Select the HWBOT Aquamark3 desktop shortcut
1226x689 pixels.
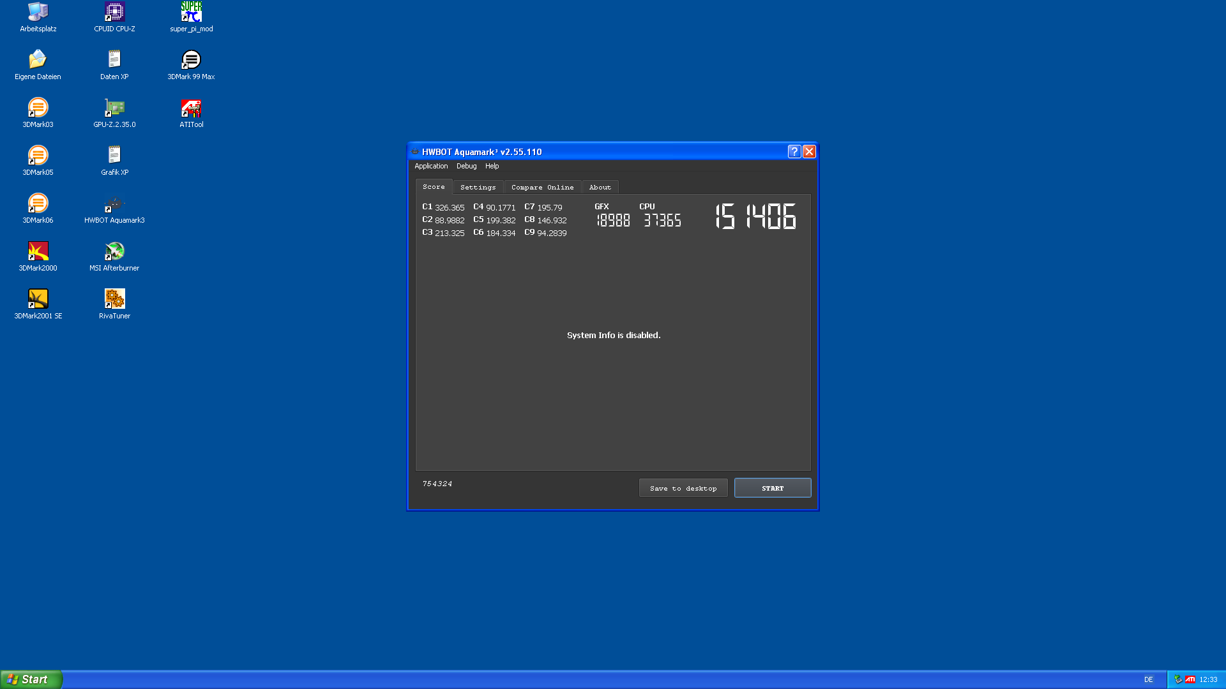[x=114, y=209]
